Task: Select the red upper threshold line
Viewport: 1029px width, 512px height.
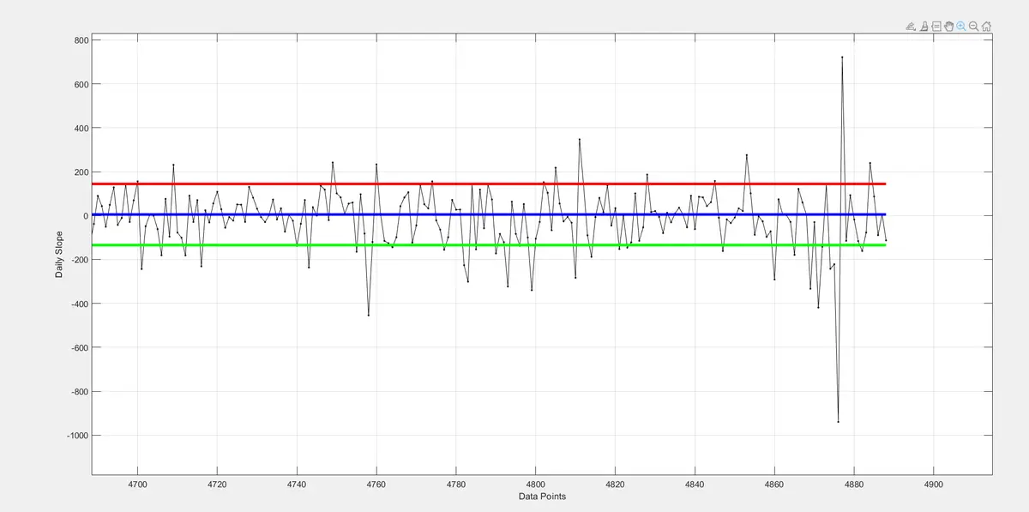Action: pos(489,184)
